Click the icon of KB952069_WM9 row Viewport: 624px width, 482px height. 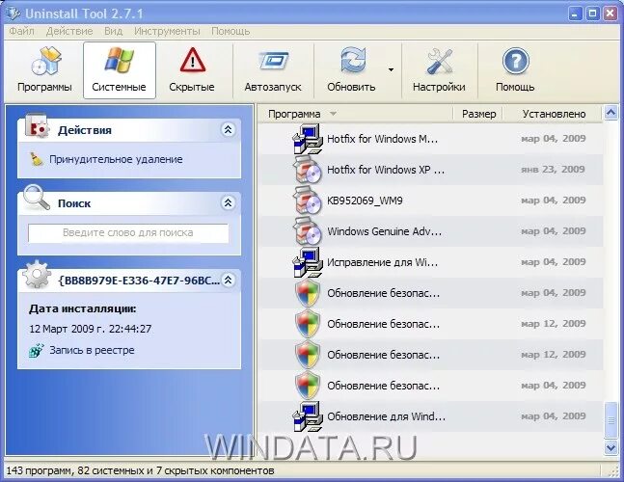coord(308,201)
